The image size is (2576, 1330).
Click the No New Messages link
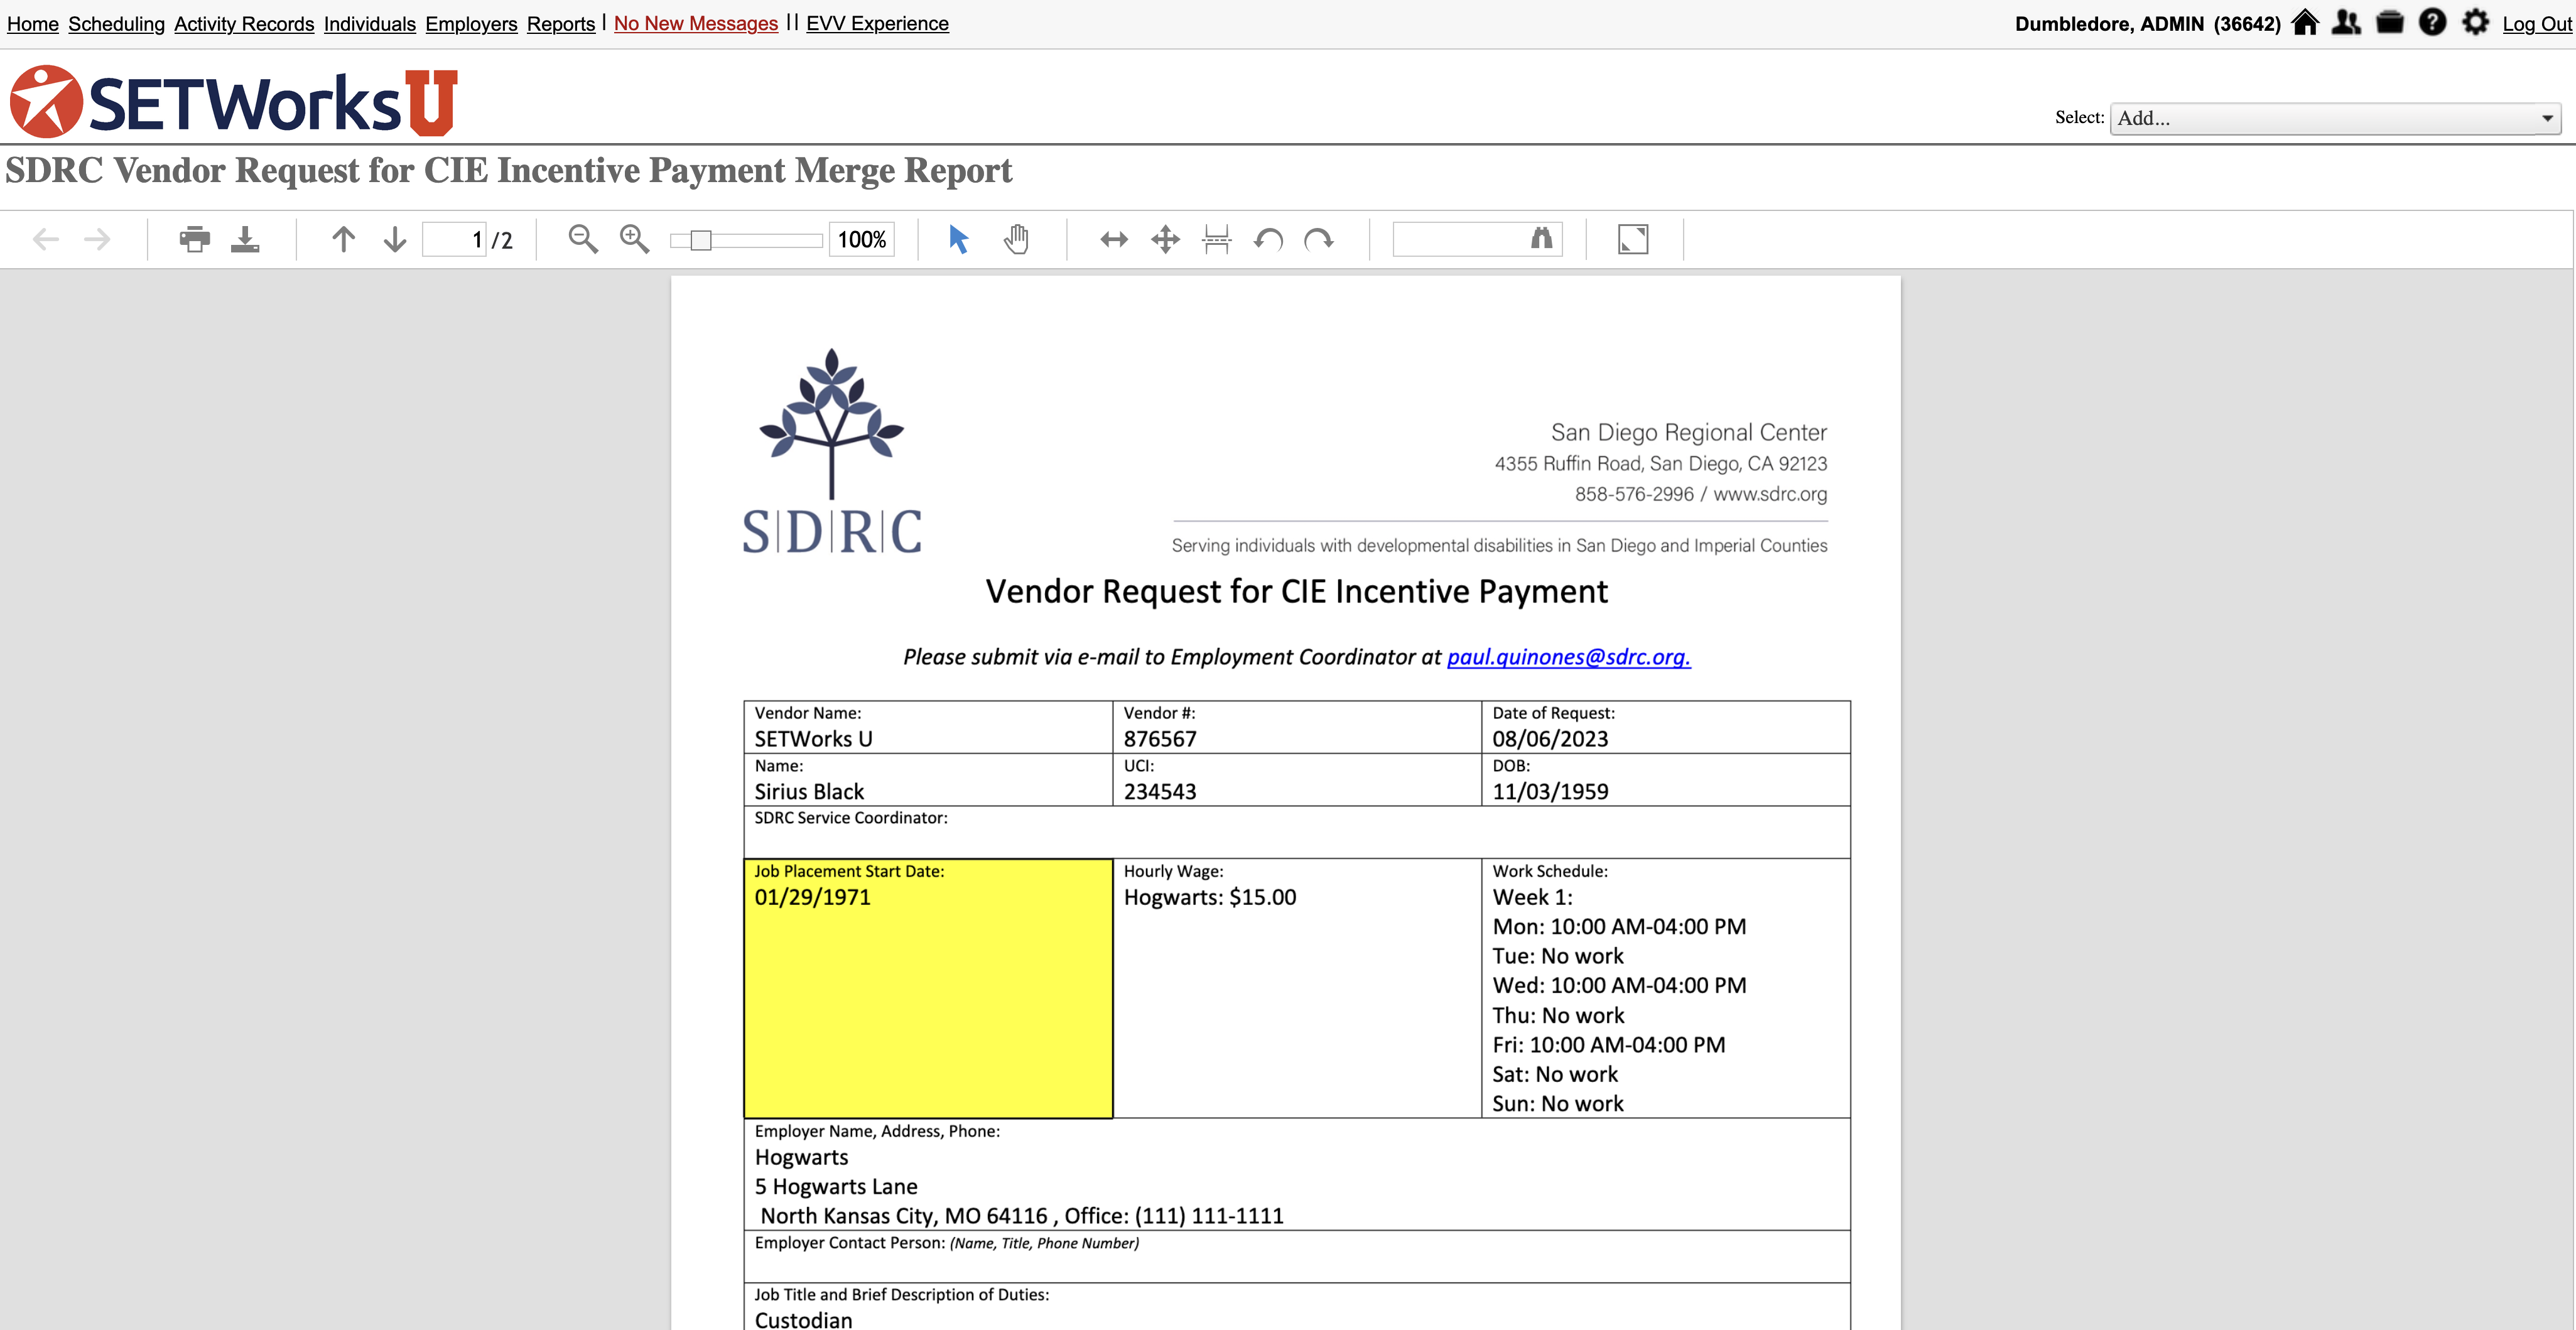(696, 23)
